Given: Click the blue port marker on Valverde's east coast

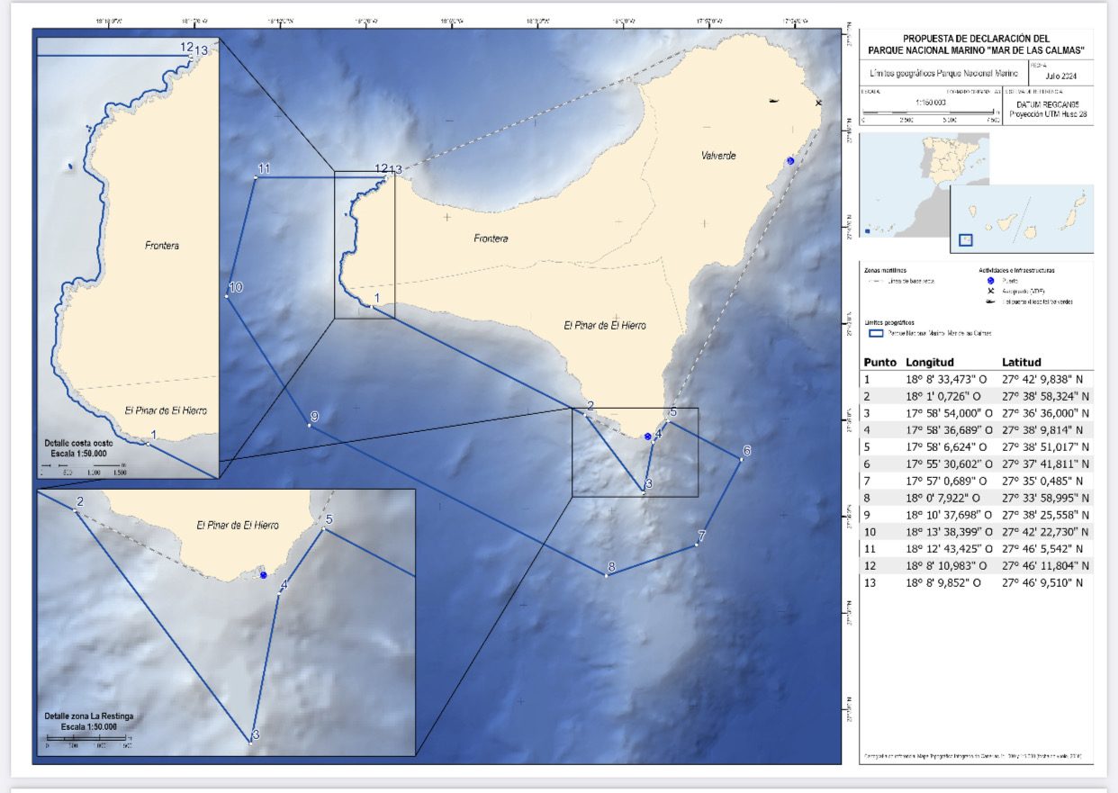Looking at the screenshot, I should click(789, 161).
